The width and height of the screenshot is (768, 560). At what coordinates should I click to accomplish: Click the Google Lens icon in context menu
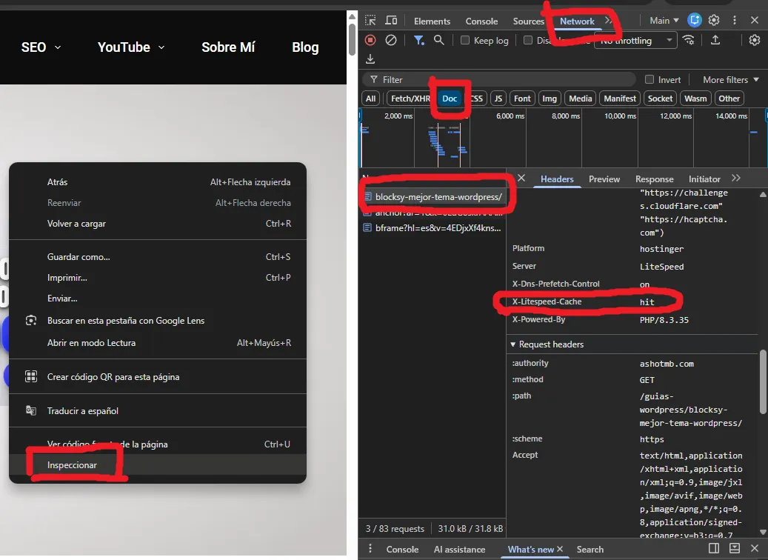click(x=31, y=321)
